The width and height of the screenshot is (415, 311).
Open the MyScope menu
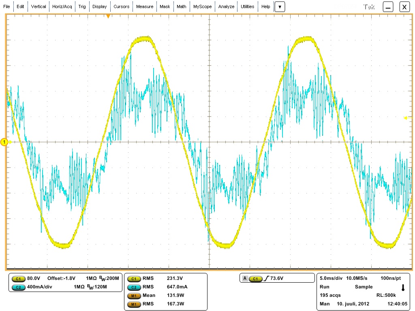coord(202,7)
